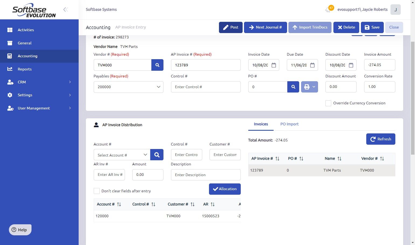Search for a distribution account number

click(157, 155)
